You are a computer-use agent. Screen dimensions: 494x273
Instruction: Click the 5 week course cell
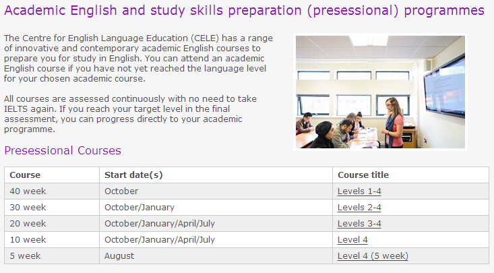(x=52, y=256)
